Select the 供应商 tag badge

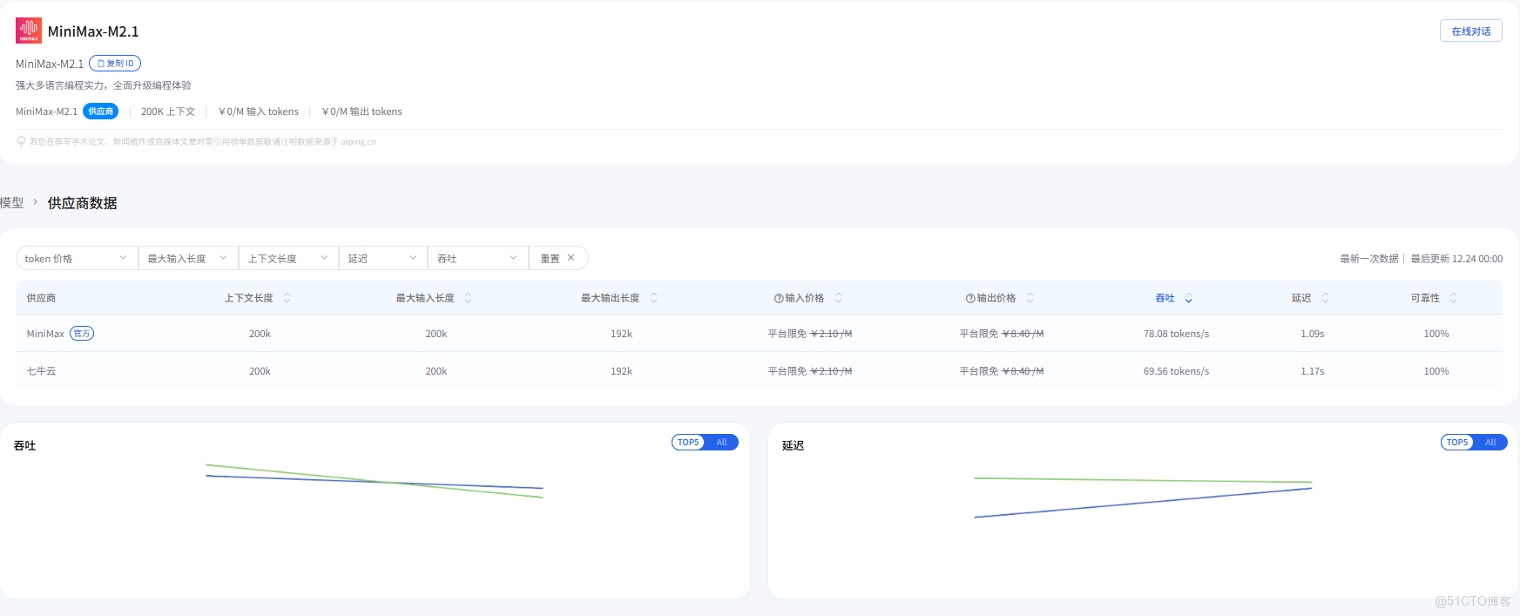pos(101,112)
